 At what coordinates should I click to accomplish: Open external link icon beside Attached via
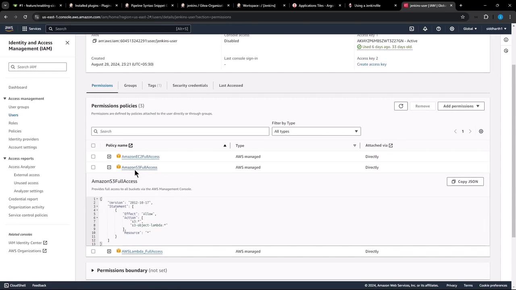391,145
